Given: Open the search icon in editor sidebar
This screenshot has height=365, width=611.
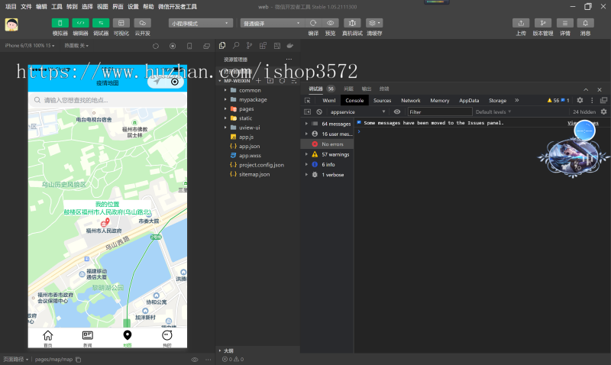Looking at the screenshot, I should pos(236,46).
